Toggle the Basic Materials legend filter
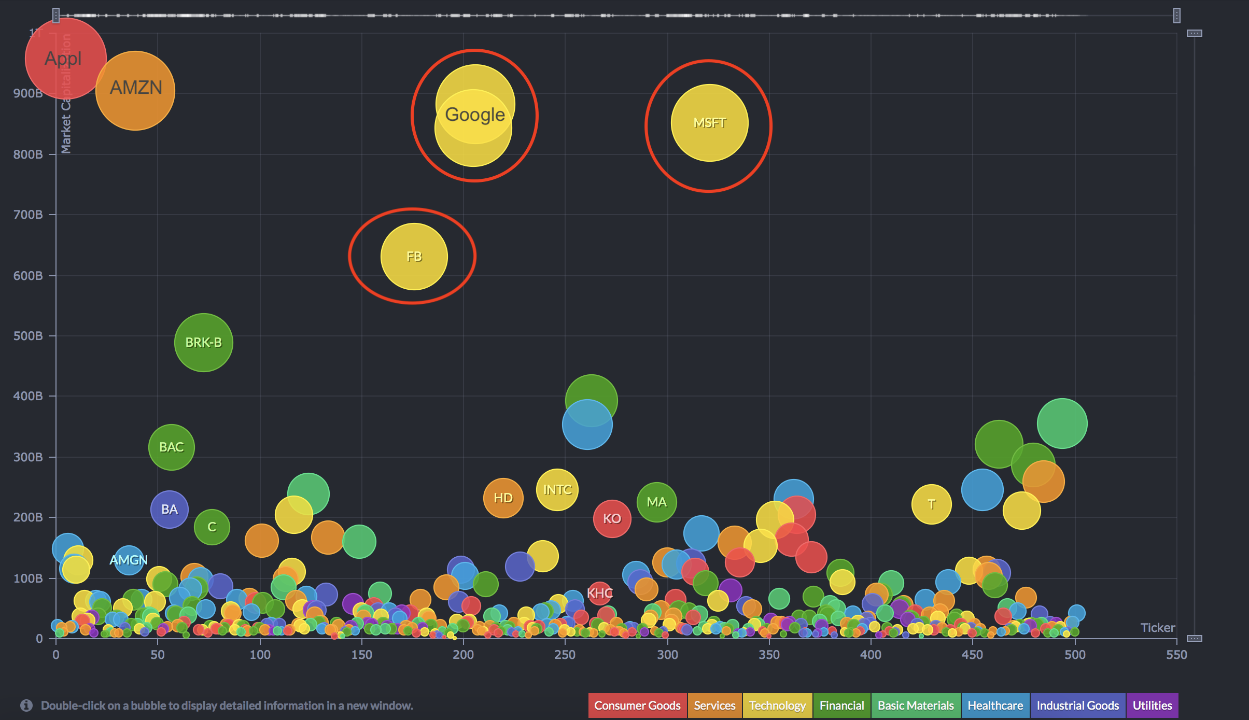The height and width of the screenshot is (720, 1249). click(916, 705)
